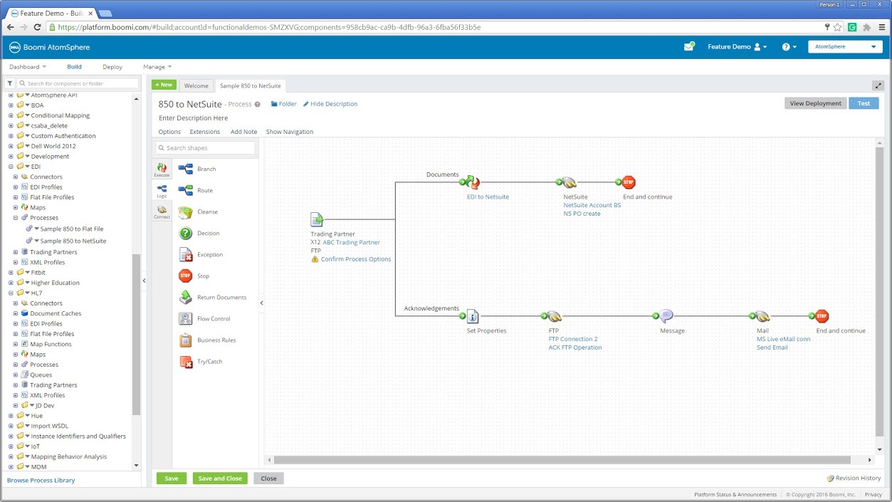The width and height of the screenshot is (892, 502).
Task: Choose the Flow Control shape icon
Action: click(186, 318)
